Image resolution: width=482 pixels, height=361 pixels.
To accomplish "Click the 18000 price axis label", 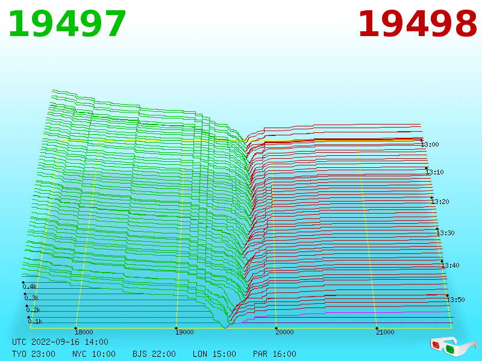I will (84, 332).
